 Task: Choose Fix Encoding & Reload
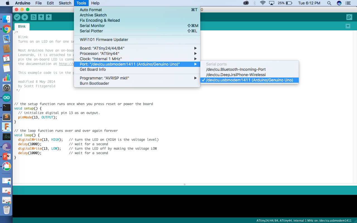pos(137,20)
